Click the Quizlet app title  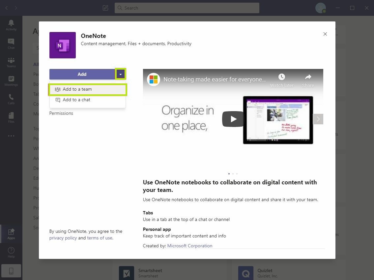pyautogui.click(x=265, y=270)
